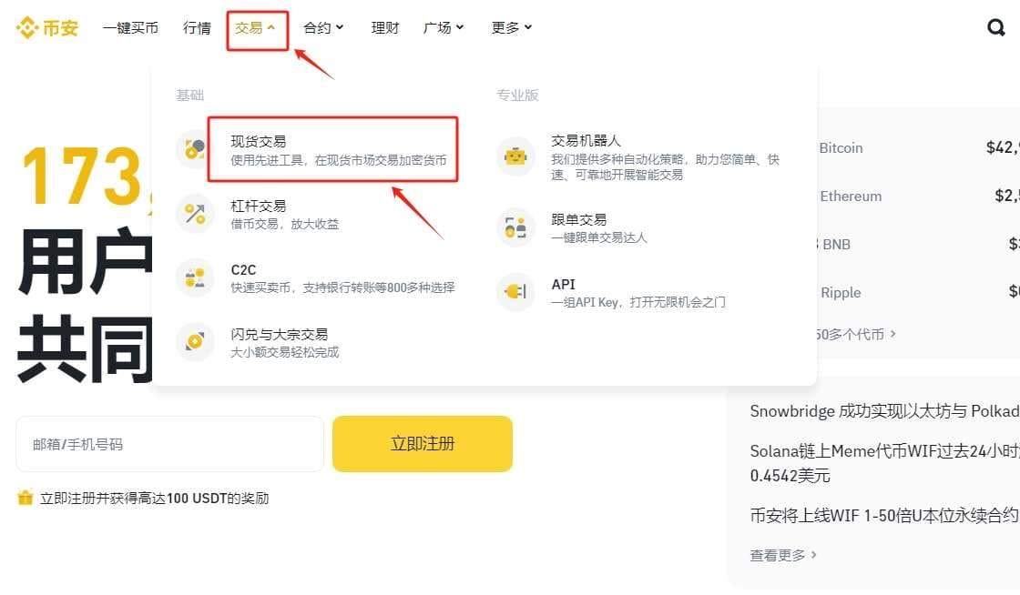Open the 理财 menu item

click(384, 27)
